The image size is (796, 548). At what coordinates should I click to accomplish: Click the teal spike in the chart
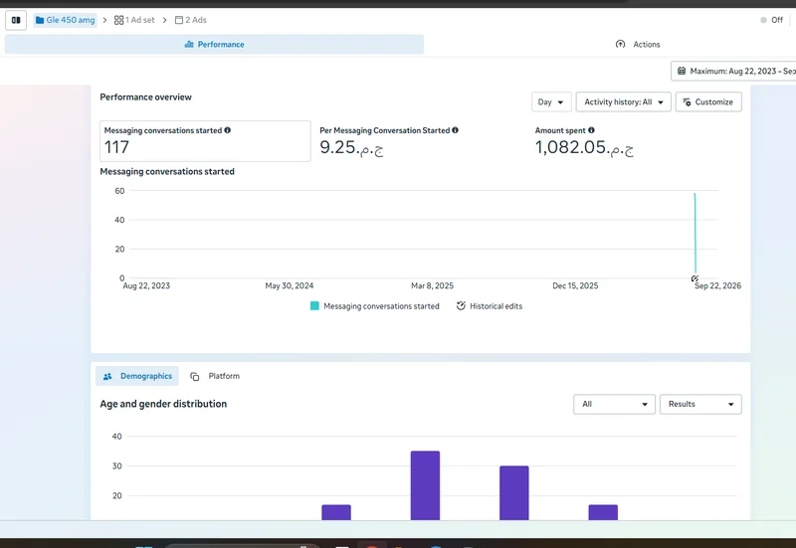click(695, 234)
